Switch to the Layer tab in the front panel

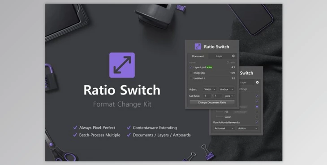(x=219, y=56)
